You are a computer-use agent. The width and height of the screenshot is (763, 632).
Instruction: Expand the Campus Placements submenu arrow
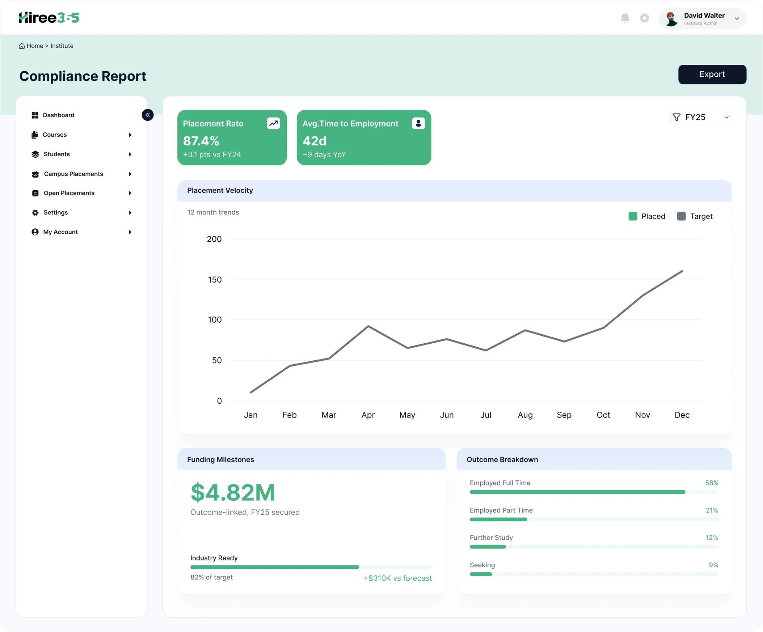(x=130, y=174)
